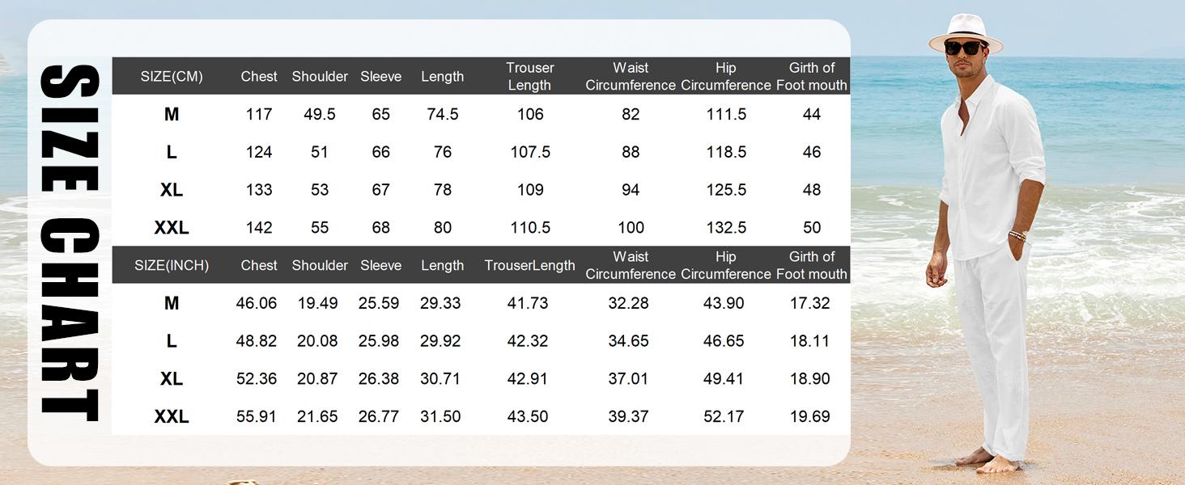Select the XXL row label in the CM table
Screen dimensions: 1185x485
(x=172, y=228)
